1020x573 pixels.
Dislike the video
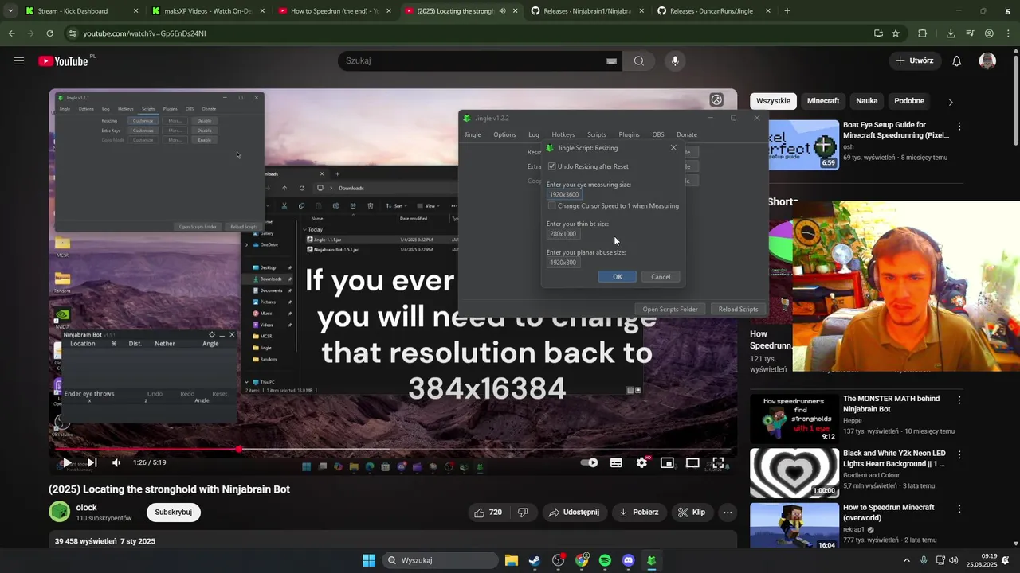pyautogui.click(x=524, y=513)
